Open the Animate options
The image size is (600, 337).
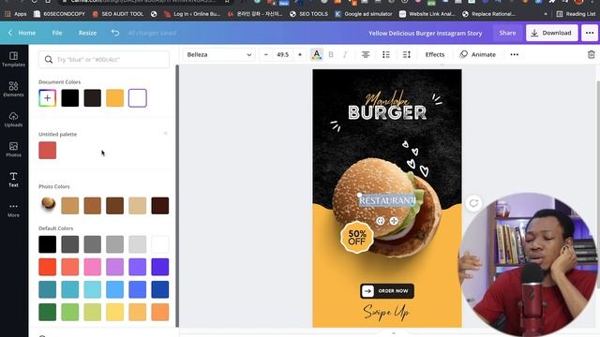point(477,54)
